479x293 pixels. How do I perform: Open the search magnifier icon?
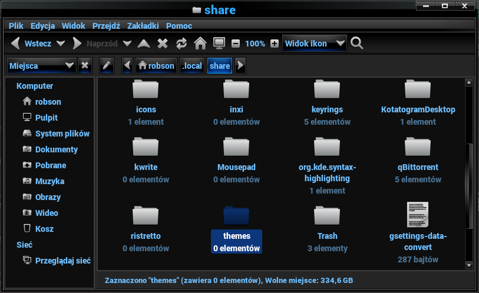pos(357,44)
